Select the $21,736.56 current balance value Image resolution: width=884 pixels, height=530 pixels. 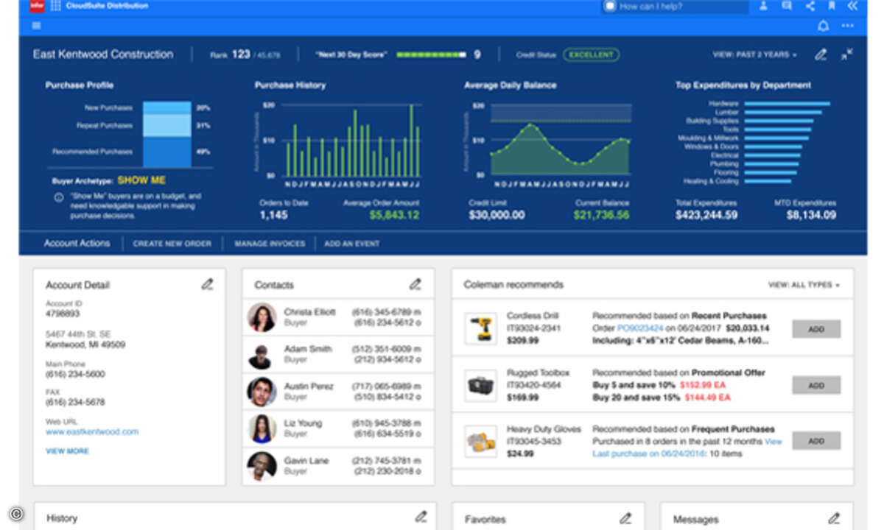pyautogui.click(x=602, y=215)
